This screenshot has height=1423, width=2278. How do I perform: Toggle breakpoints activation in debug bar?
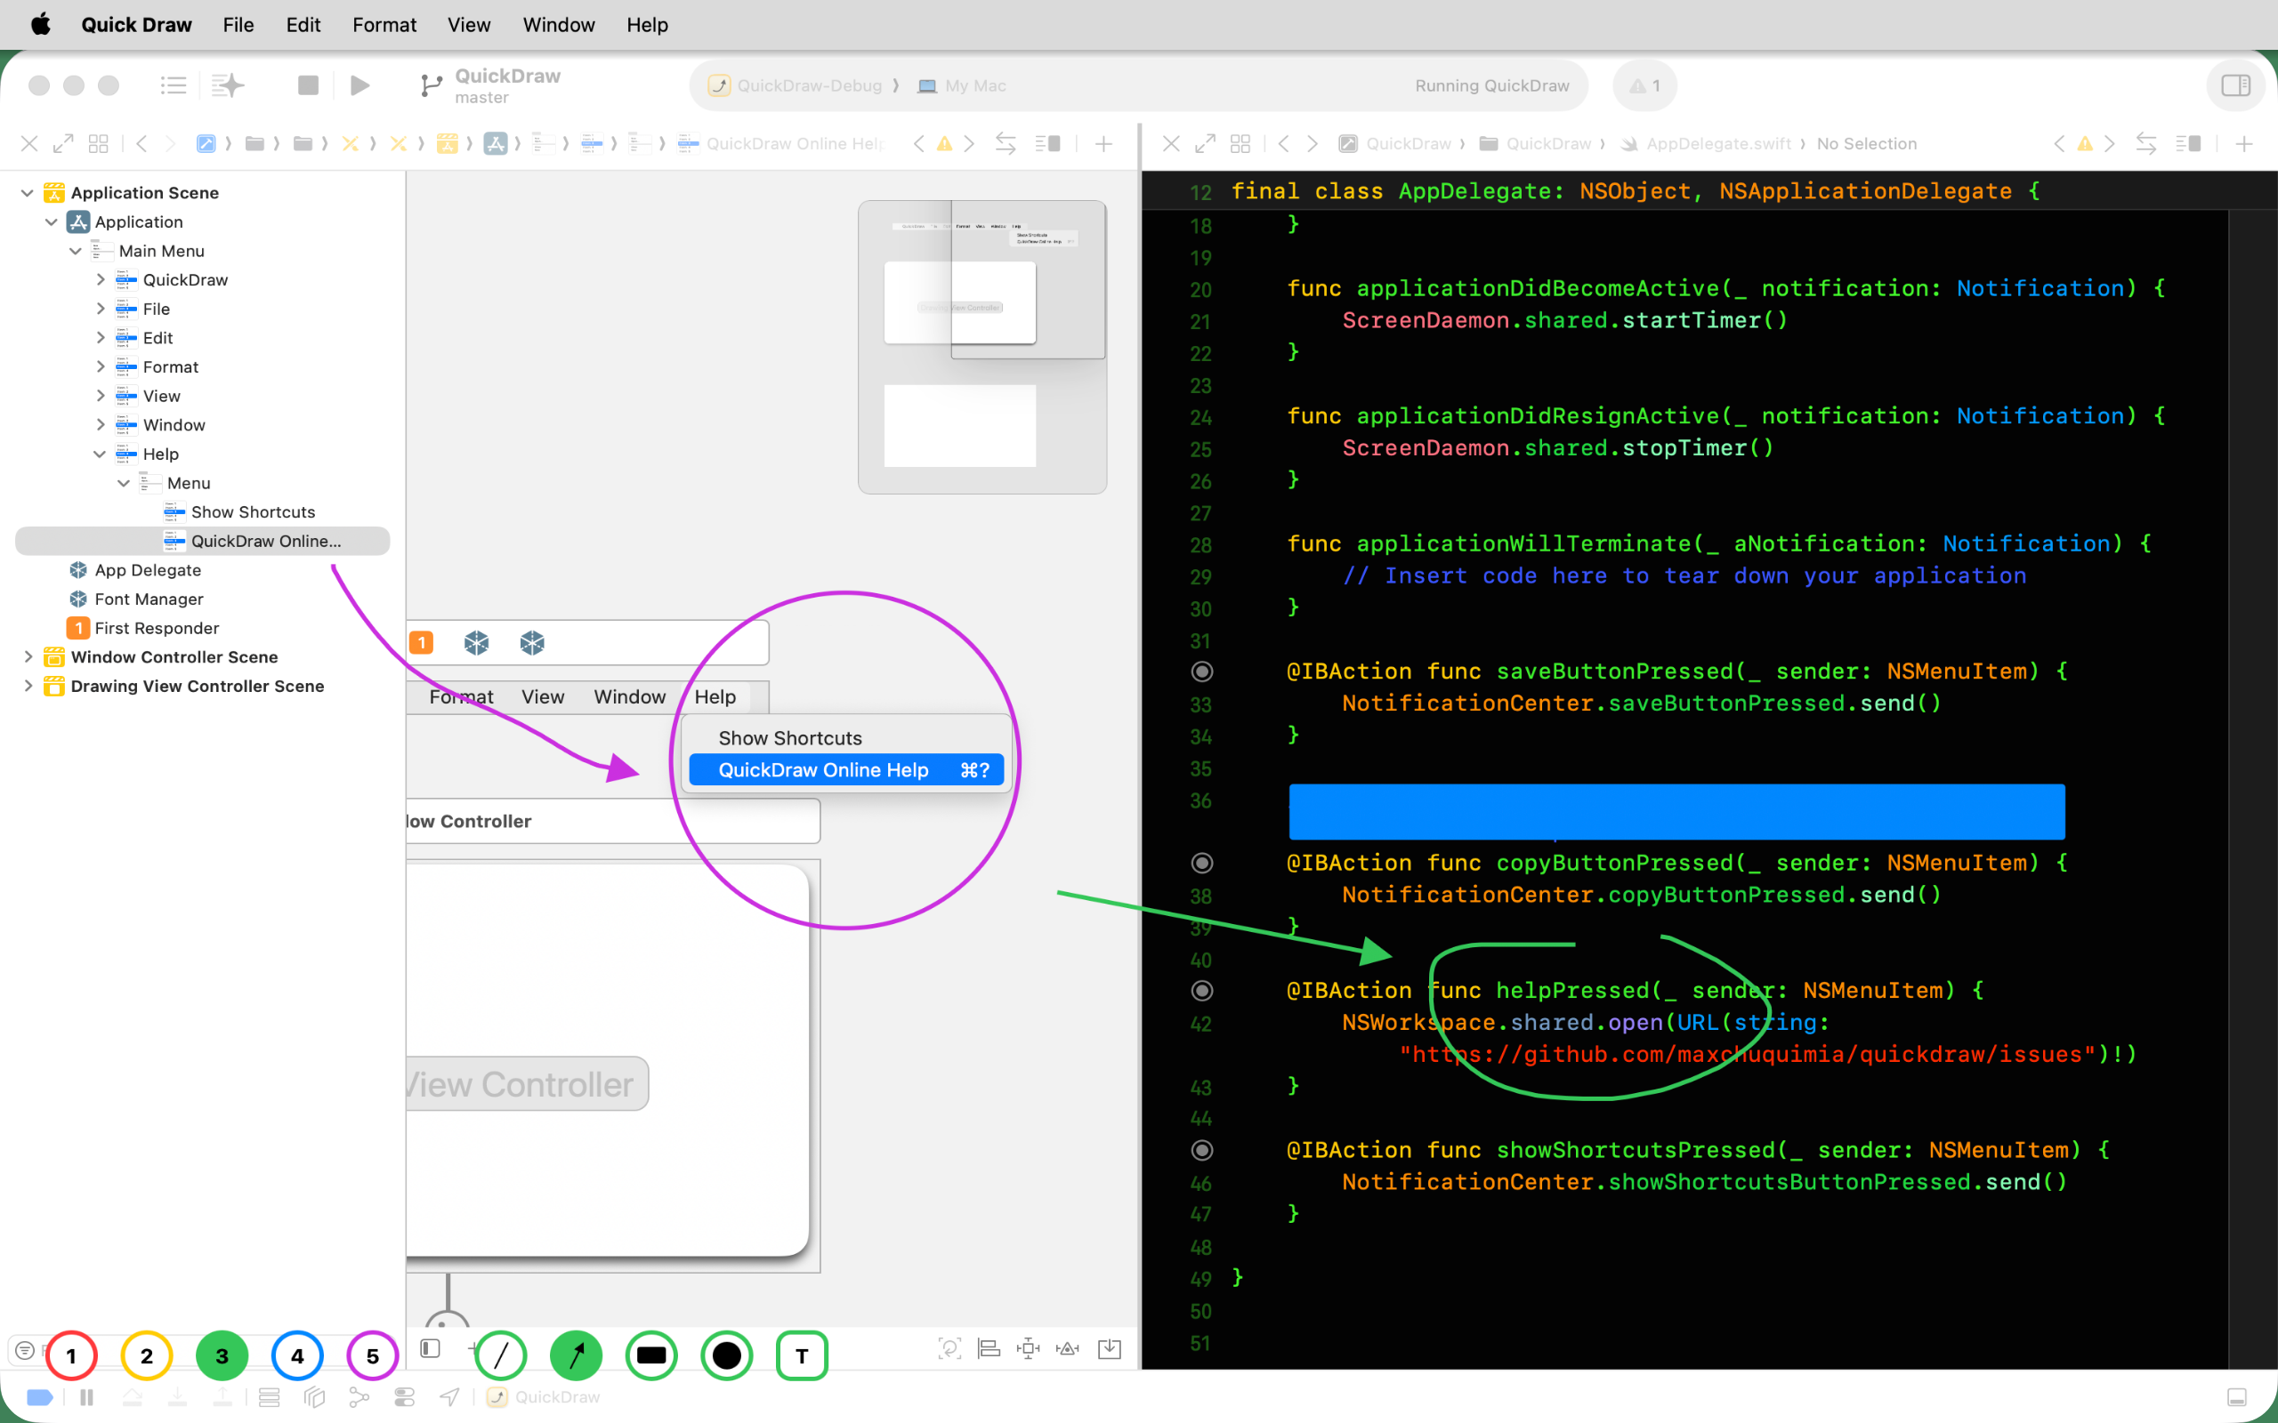(39, 1397)
